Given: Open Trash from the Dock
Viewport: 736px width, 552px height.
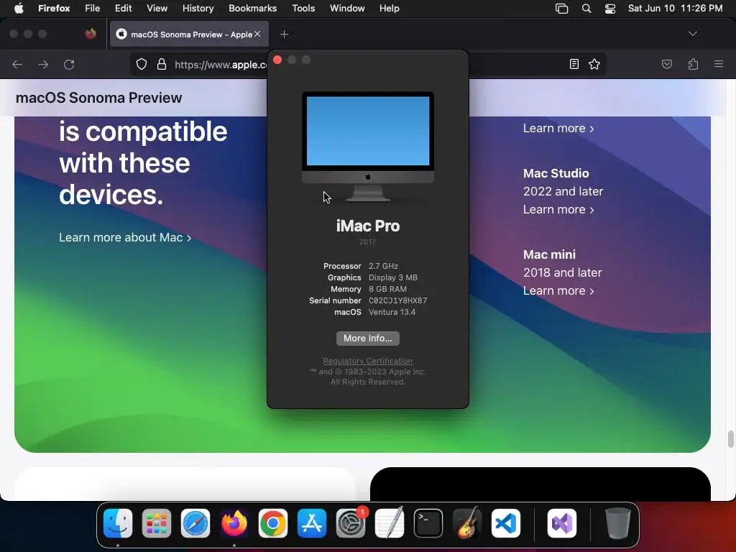Looking at the screenshot, I should (x=617, y=523).
